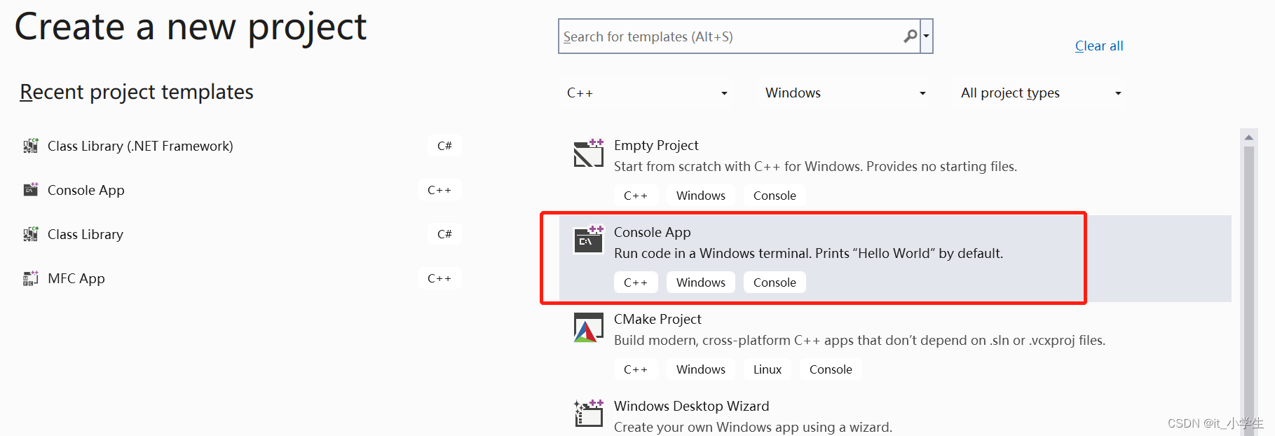1275x436 pixels.
Task: Click the scrollbar up arrow
Action: click(x=1249, y=136)
